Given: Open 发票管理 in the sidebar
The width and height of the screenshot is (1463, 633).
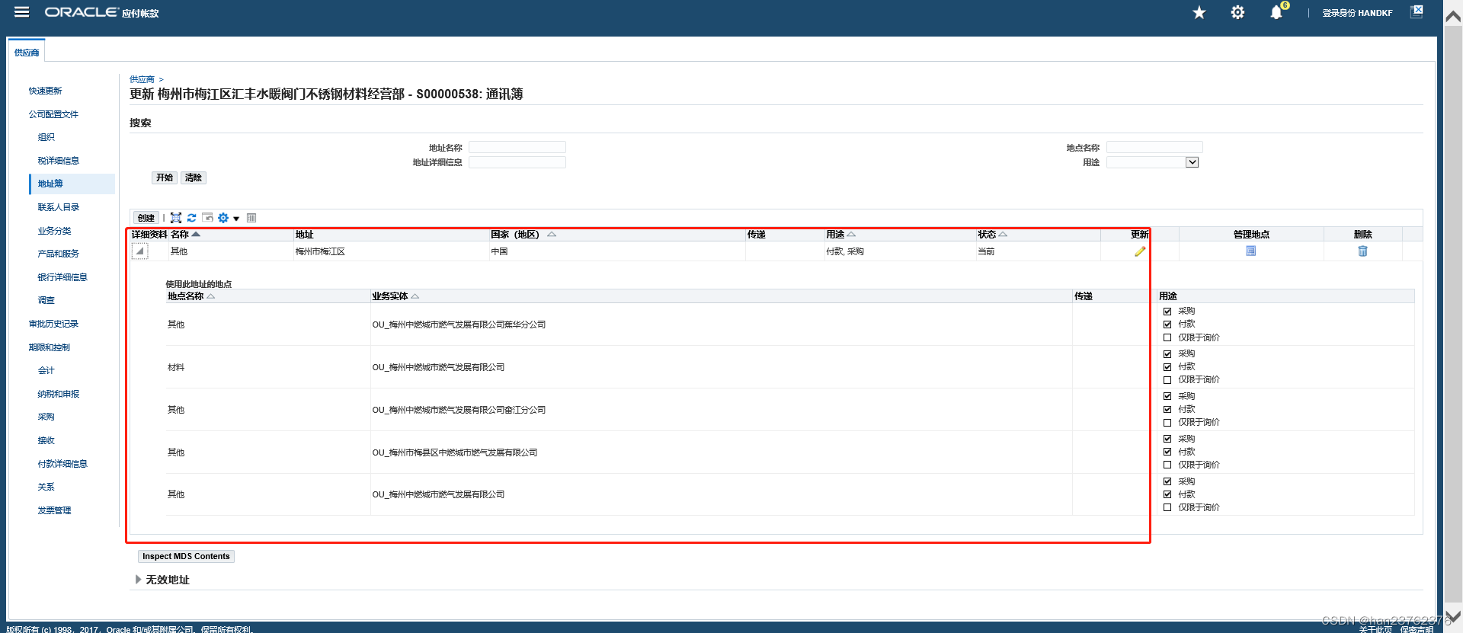Looking at the screenshot, I should tap(54, 510).
